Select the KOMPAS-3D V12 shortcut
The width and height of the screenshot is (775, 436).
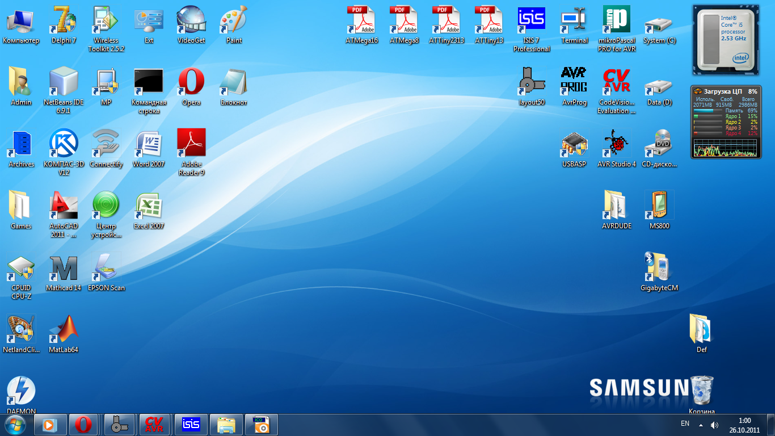click(64, 145)
